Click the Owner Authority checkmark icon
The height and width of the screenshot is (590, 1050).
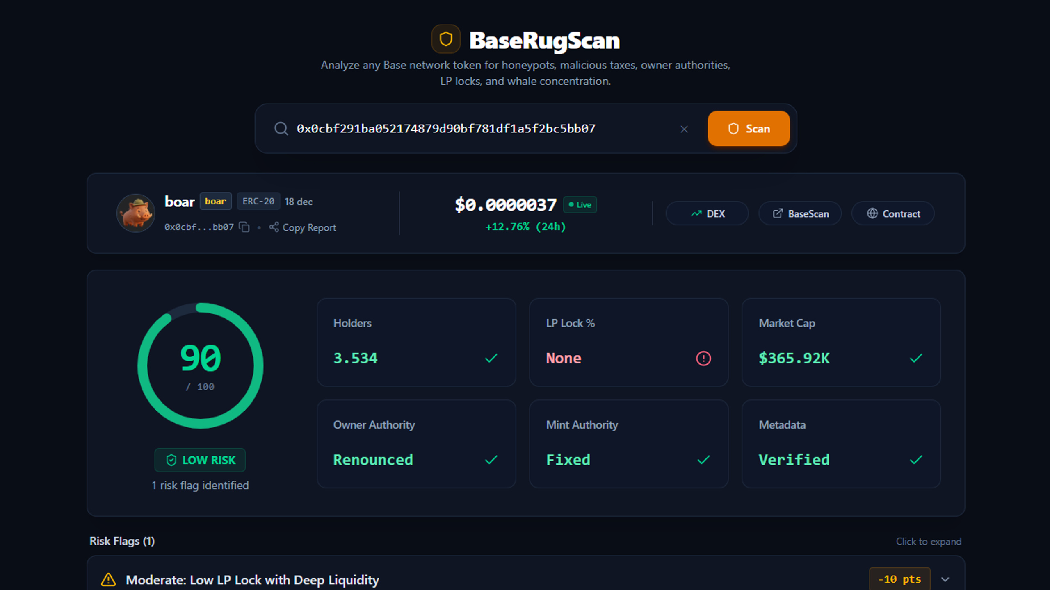(x=491, y=460)
